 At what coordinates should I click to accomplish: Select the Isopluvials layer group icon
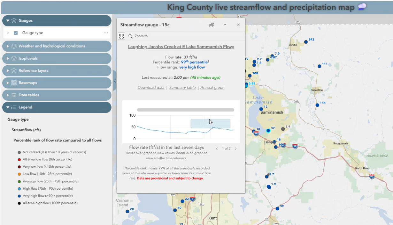[x=13, y=58]
